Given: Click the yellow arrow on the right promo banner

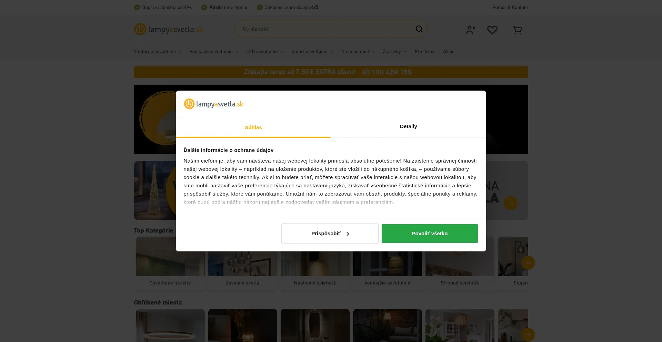Looking at the screenshot, I should pyautogui.click(x=510, y=203).
